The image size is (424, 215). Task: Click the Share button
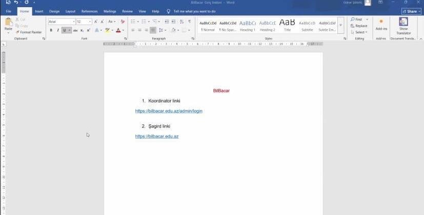(411, 11)
